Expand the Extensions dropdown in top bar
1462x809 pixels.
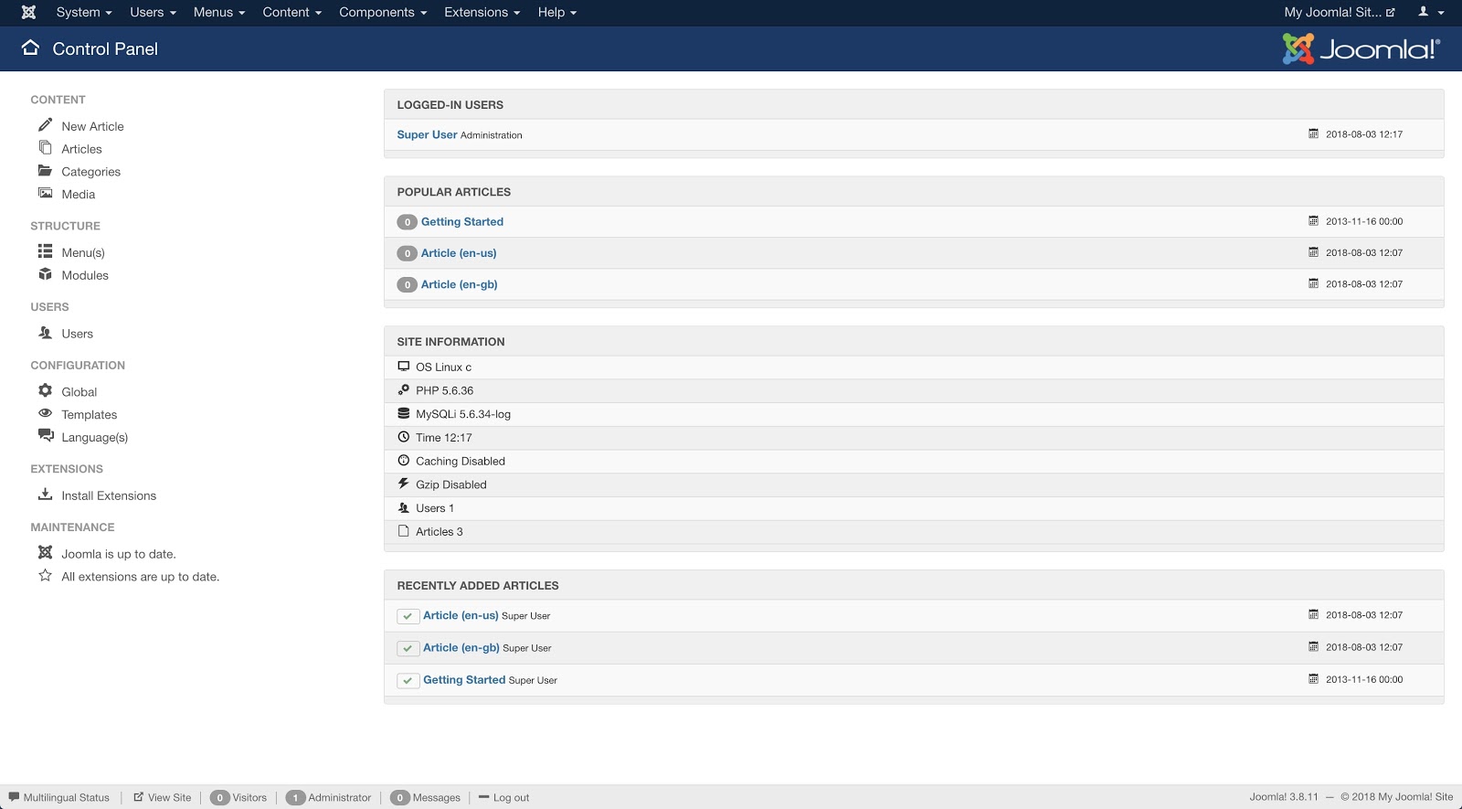482,12
